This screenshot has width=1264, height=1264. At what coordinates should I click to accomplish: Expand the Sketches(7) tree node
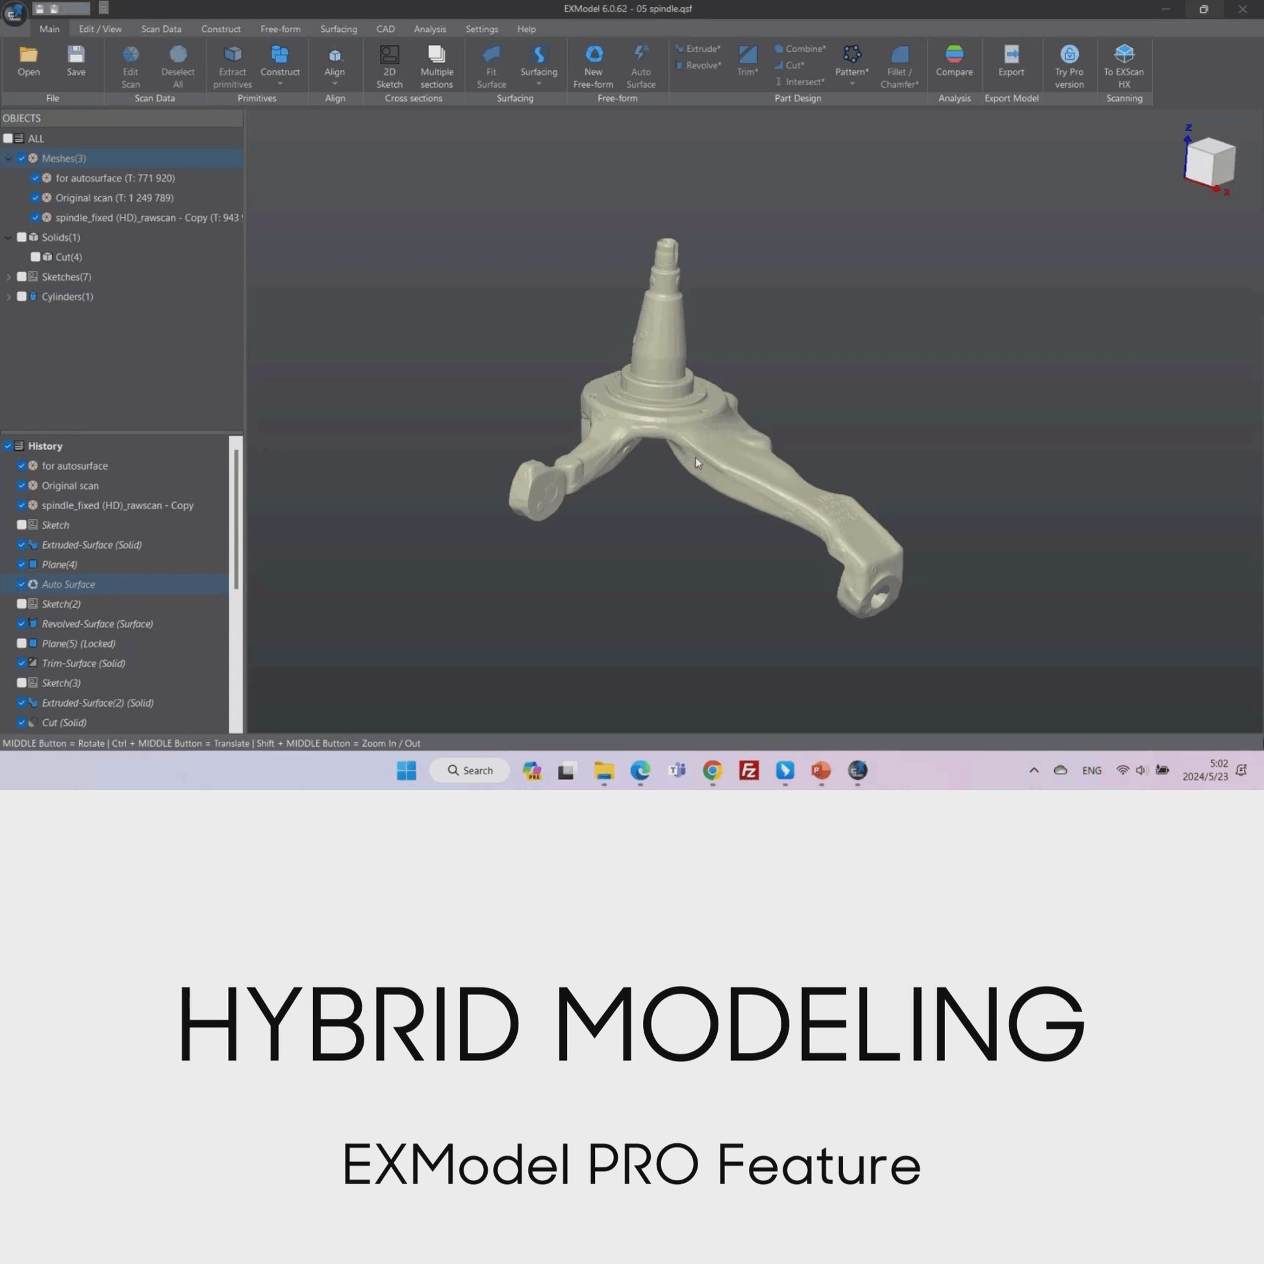click(x=8, y=277)
